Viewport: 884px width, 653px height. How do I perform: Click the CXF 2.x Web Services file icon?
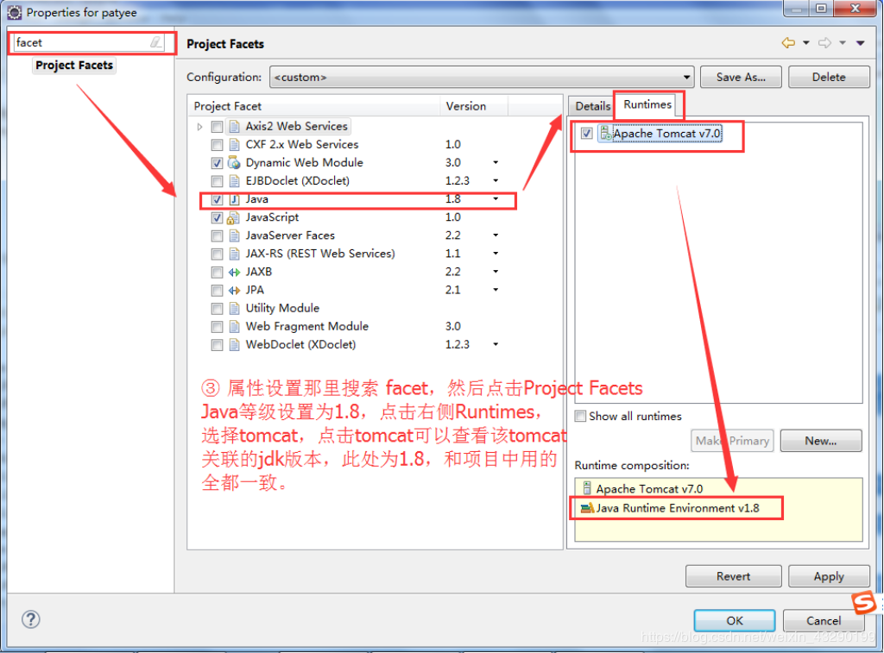pyautogui.click(x=235, y=145)
